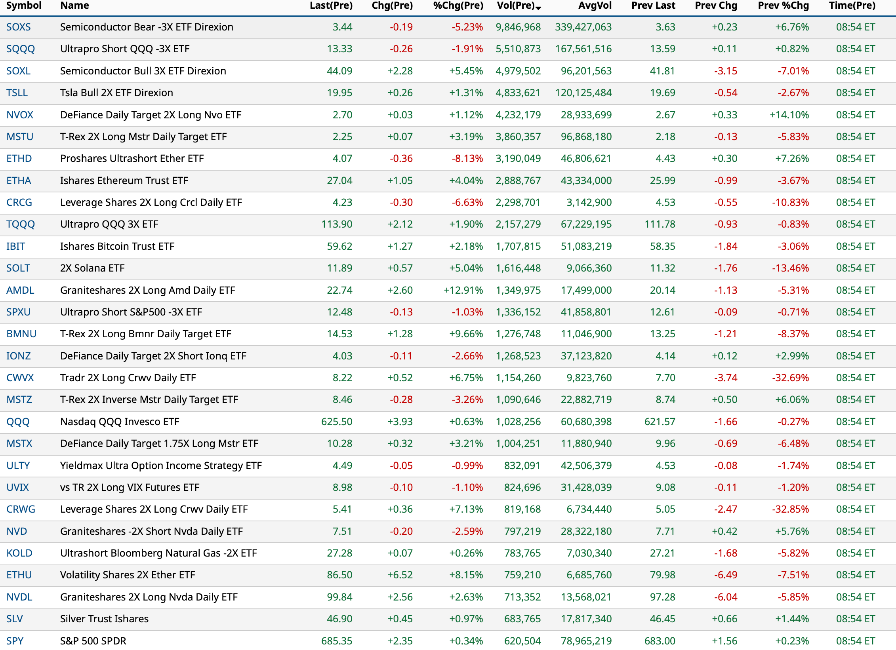
Task: Click the Vol(Pre) sort arrow
Action: [x=538, y=8]
